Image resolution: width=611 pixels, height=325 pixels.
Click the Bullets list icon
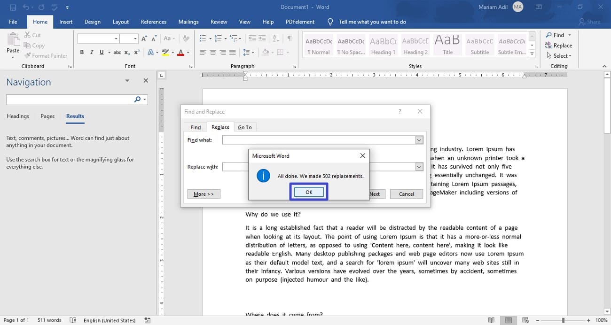(203, 39)
